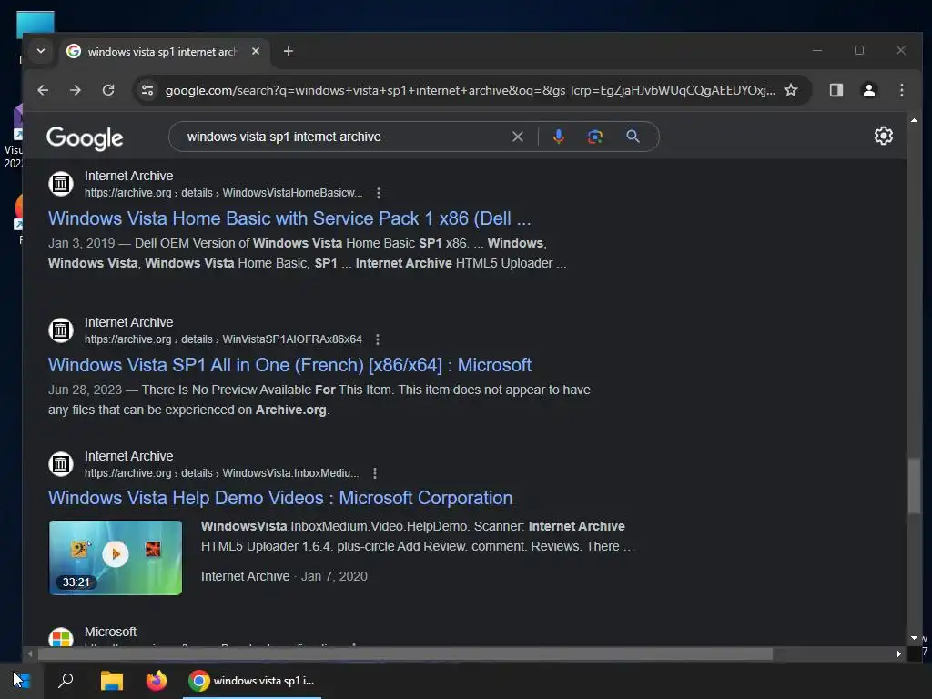The image size is (932, 699).
Task: Click Internet Archive favicon of Home Basic result
Action: pos(61,184)
